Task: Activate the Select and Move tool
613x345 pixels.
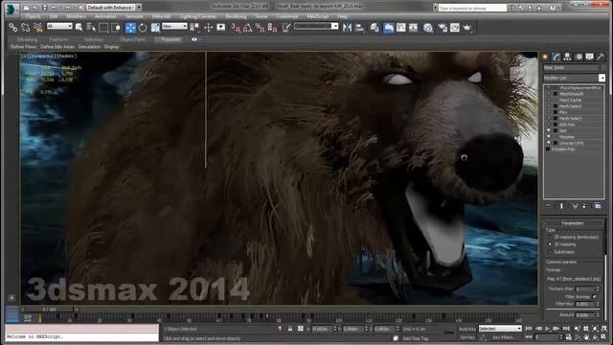Action: tap(130, 28)
